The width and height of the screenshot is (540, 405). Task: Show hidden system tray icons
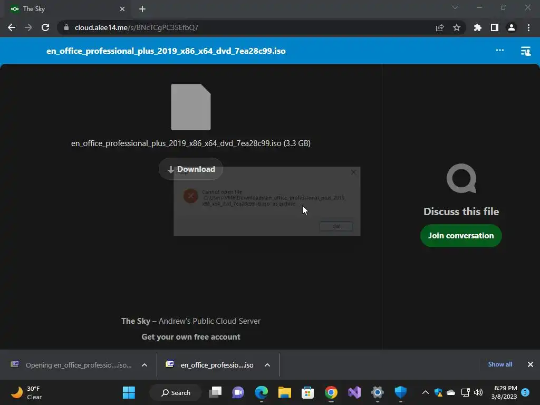[x=426, y=392]
